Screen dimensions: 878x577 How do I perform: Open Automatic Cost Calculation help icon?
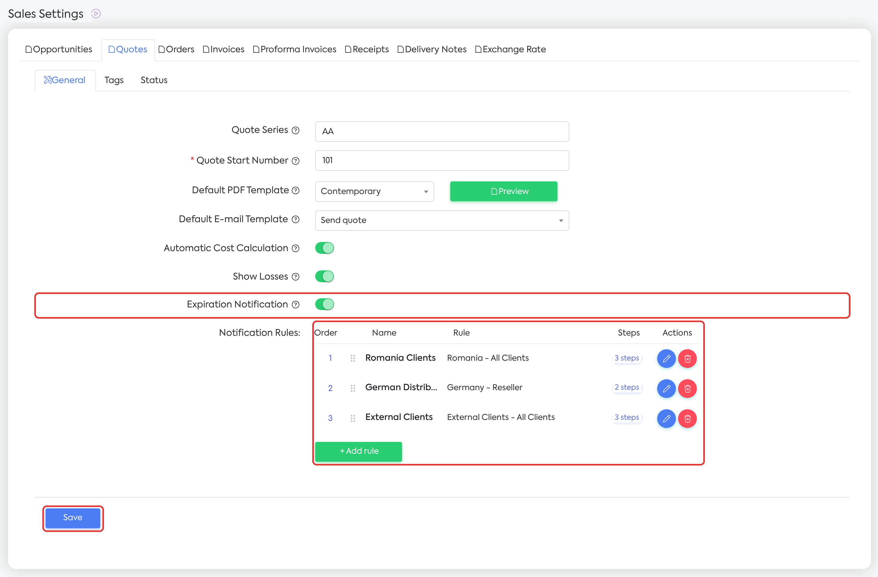point(296,248)
